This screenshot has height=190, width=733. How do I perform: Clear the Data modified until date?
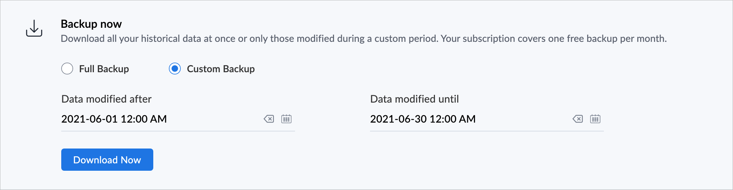click(577, 119)
